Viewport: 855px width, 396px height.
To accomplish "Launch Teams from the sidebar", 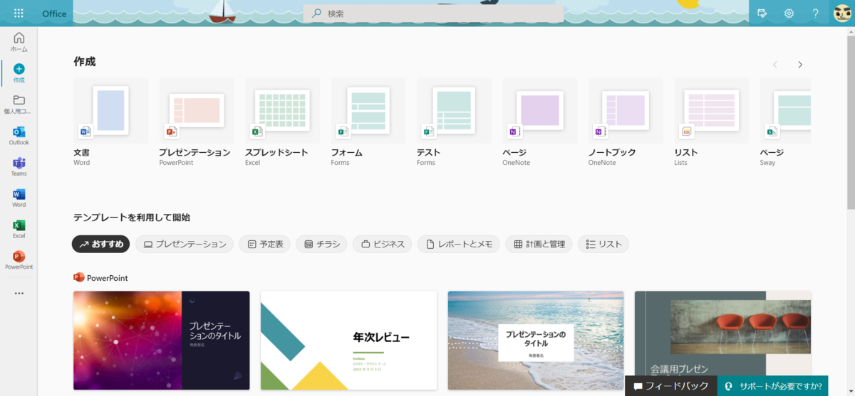I will coord(19,167).
